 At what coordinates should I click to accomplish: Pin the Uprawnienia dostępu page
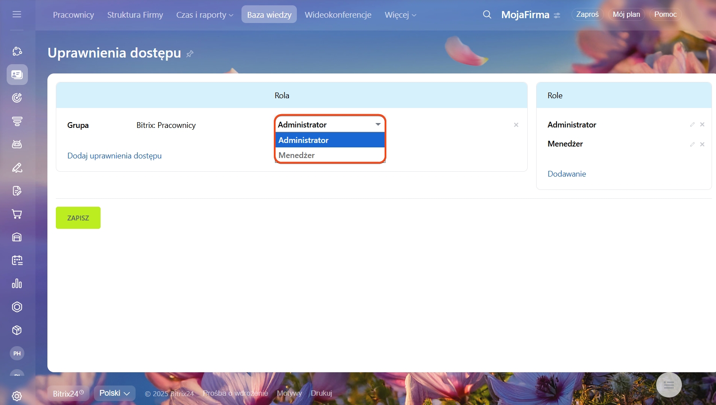190,54
